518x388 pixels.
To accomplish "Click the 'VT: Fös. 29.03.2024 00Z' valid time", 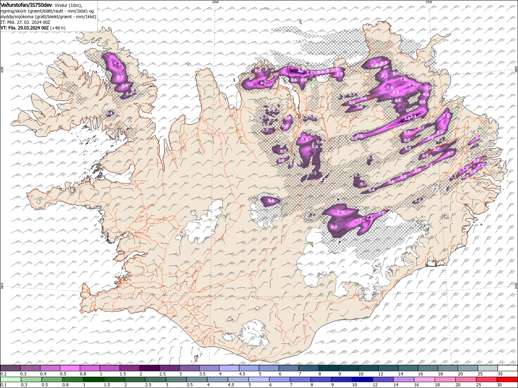I will (x=25, y=28).
